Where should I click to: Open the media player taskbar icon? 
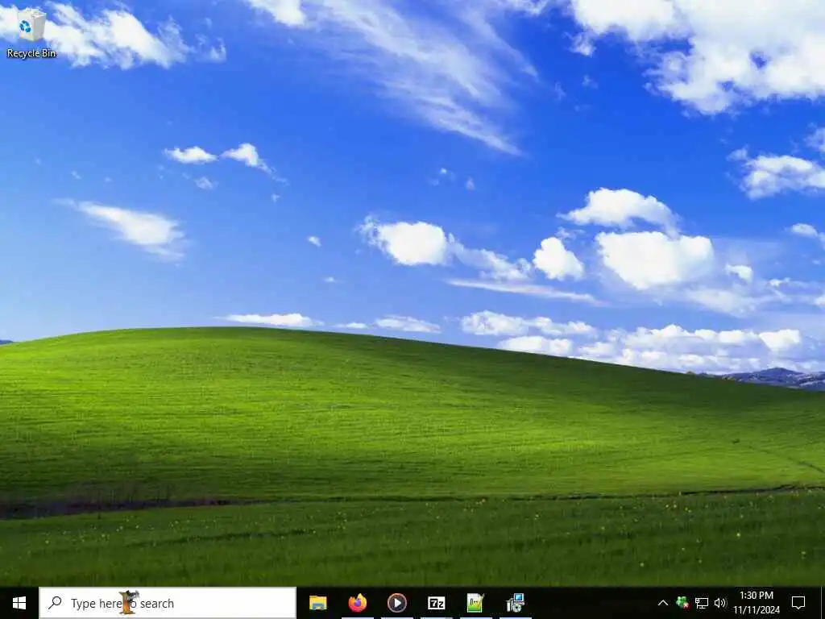(396, 603)
